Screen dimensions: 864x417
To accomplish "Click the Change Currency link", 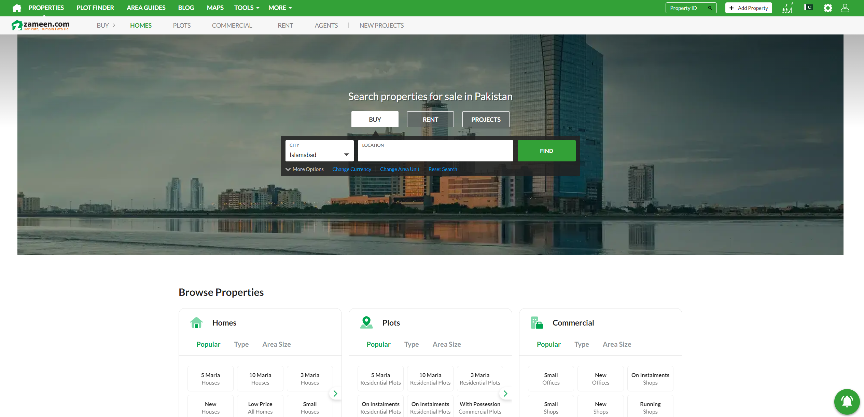I will pyautogui.click(x=351, y=169).
